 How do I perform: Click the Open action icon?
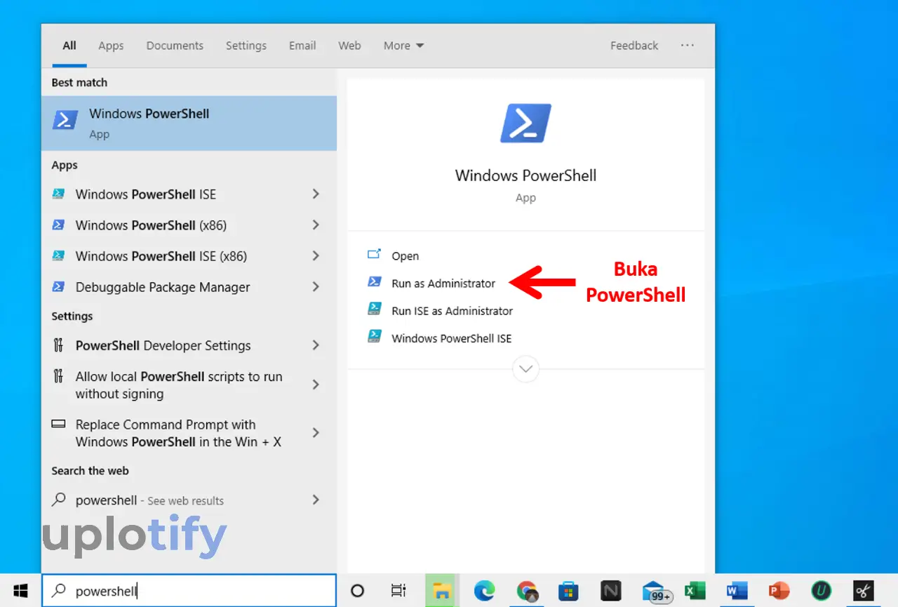pyautogui.click(x=375, y=255)
